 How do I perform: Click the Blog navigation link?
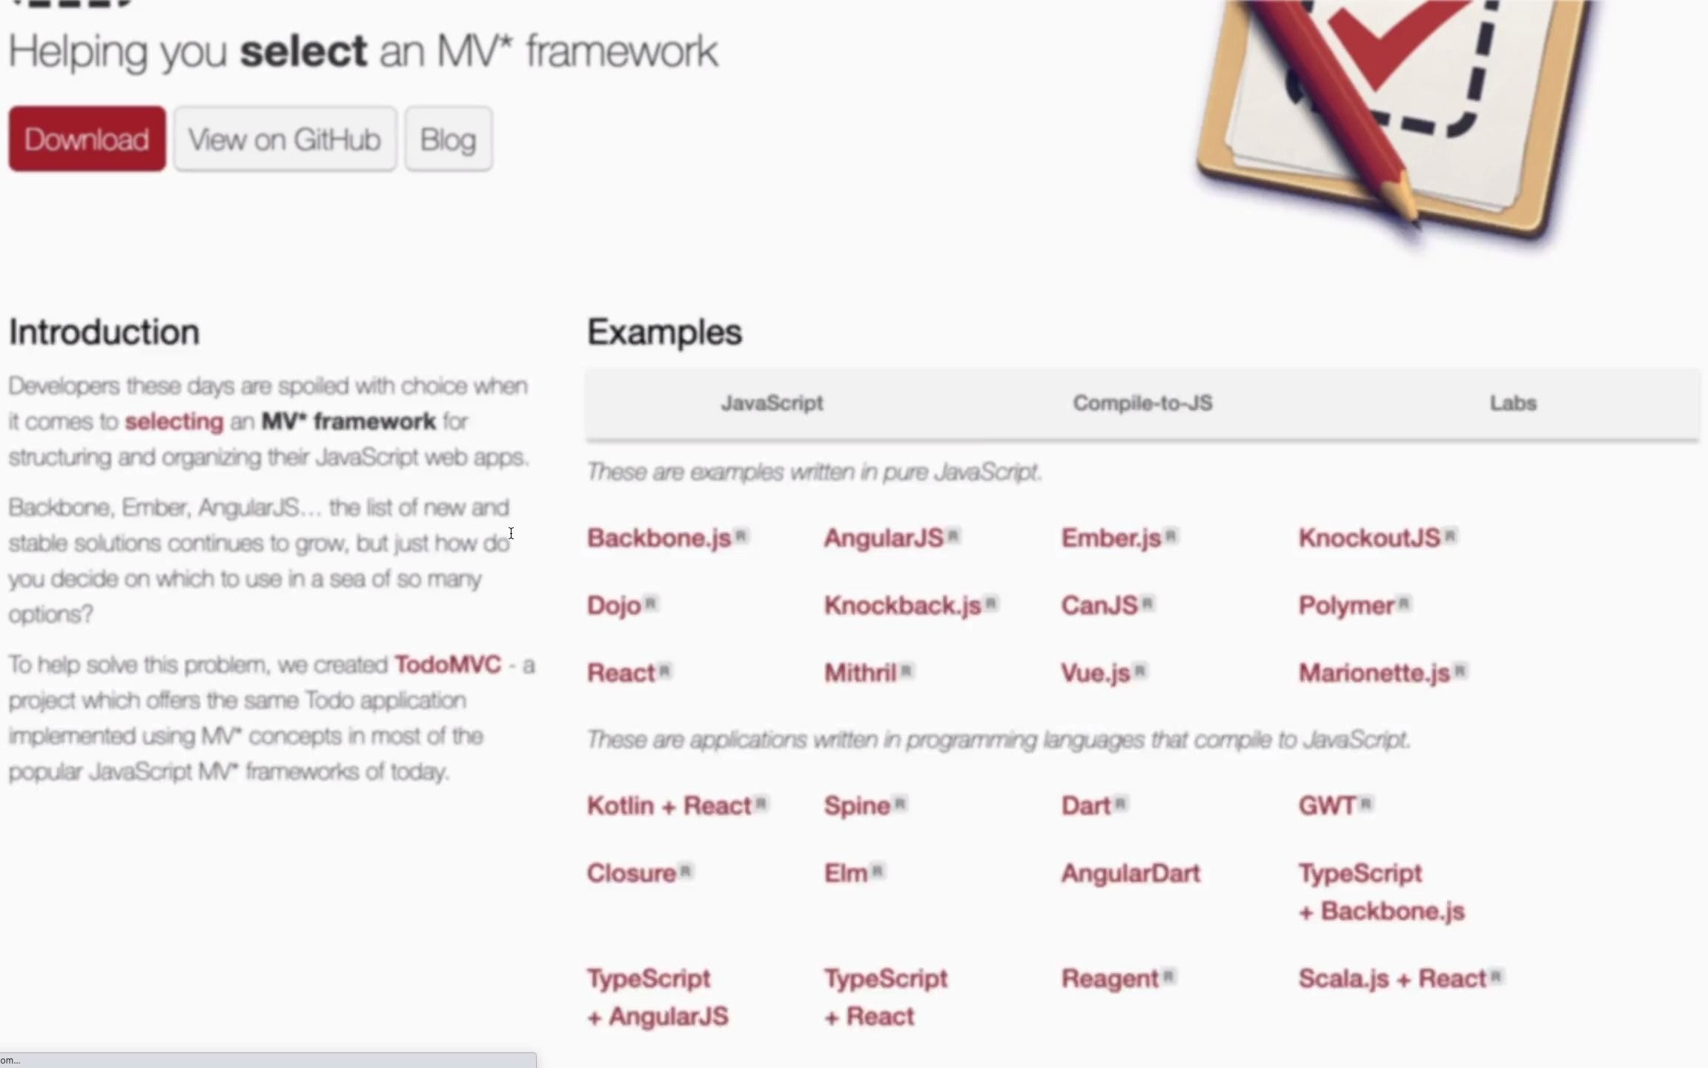click(x=448, y=139)
